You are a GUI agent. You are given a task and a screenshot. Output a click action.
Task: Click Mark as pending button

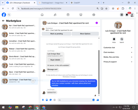56,34
